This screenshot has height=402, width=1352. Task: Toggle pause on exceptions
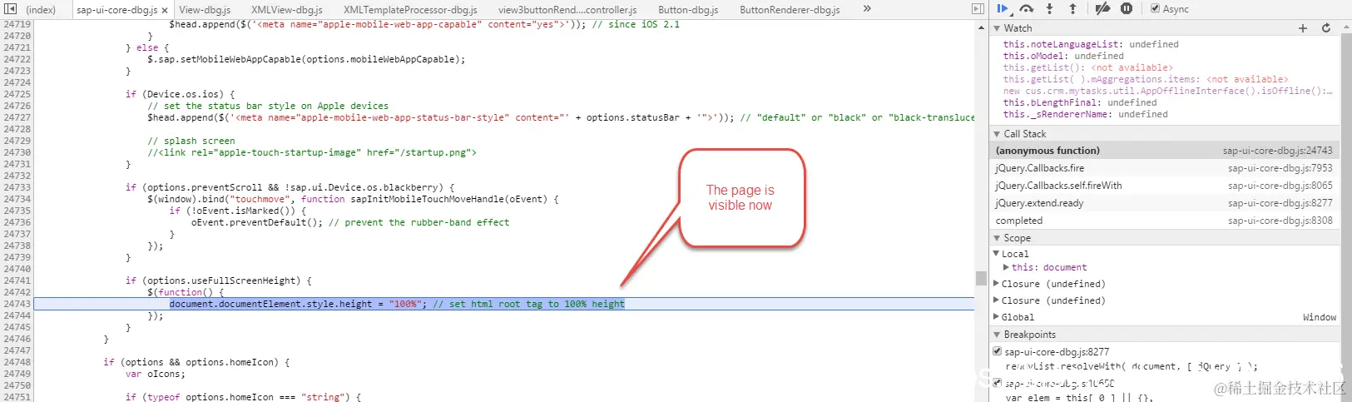(1127, 8)
